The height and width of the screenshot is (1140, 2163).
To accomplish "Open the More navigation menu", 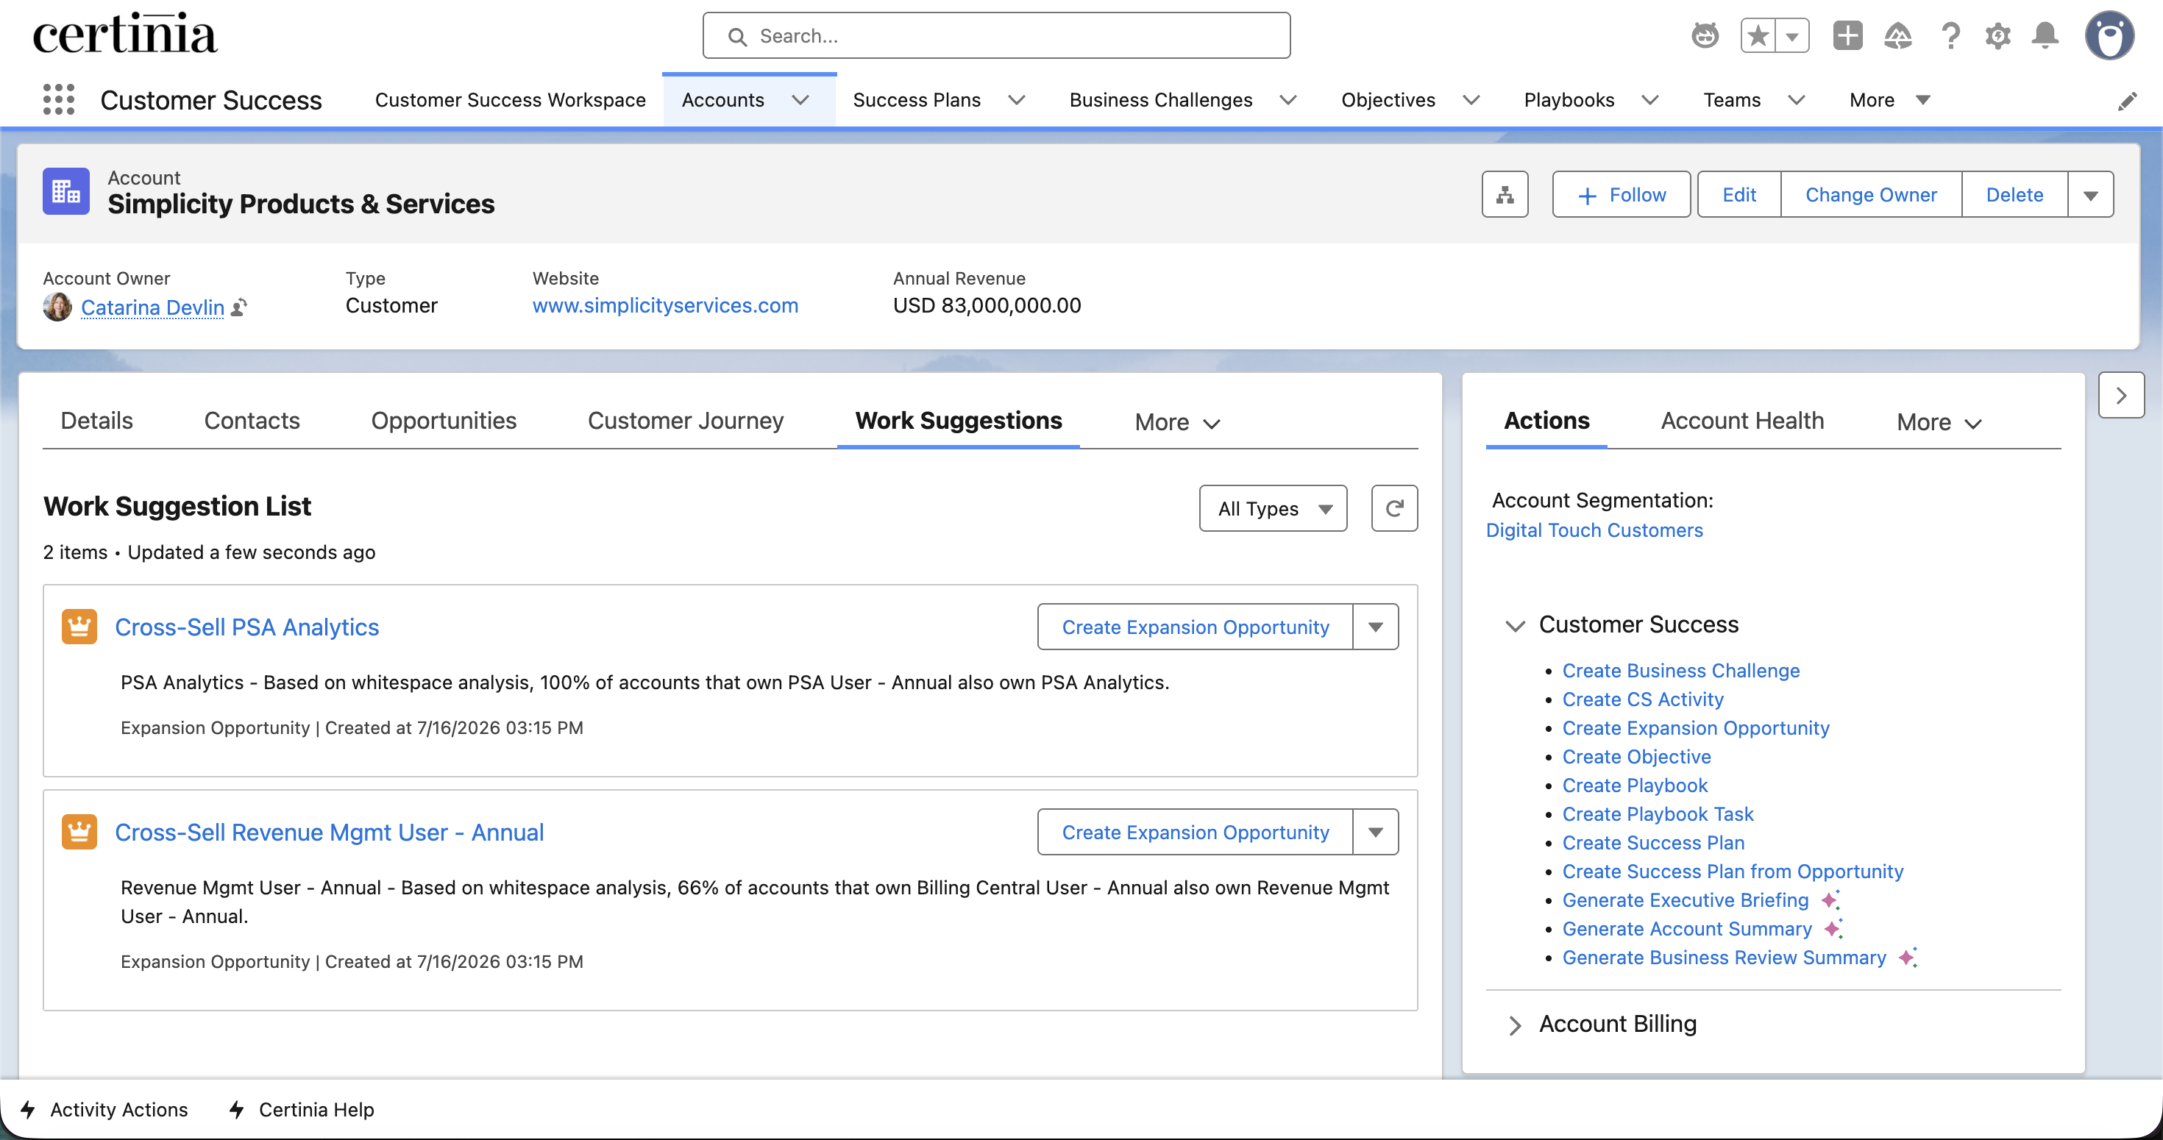I will point(1889,100).
